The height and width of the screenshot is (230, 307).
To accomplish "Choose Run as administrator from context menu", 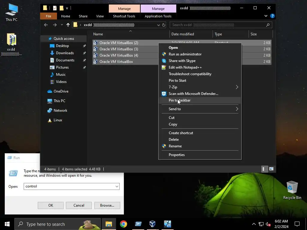I will [200, 54].
